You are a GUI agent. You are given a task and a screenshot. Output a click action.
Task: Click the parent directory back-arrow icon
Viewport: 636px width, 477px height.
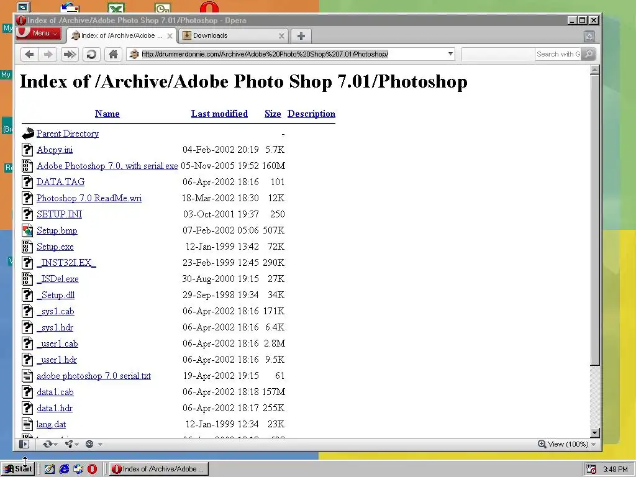(x=27, y=134)
